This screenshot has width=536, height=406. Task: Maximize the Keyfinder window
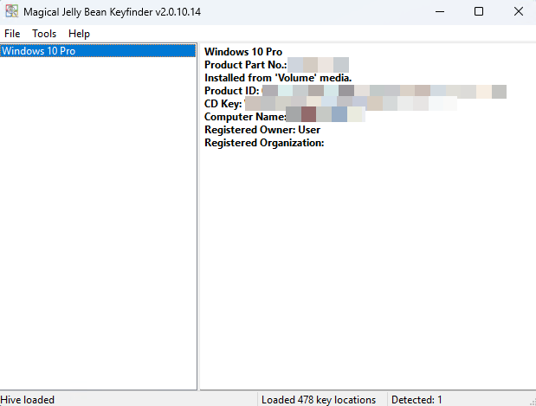tap(479, 11)
